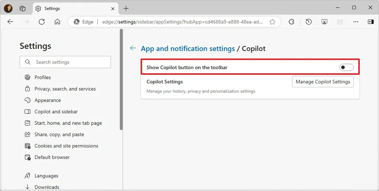Click the address bar URL
This screenshot has width=379, height=191.
[x=182, y=22]
